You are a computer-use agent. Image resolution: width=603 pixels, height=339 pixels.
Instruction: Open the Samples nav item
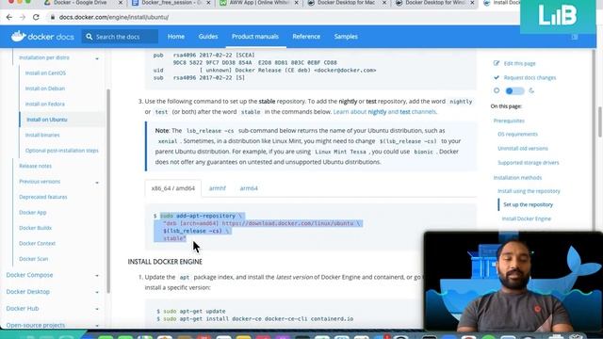click(346, 37)
